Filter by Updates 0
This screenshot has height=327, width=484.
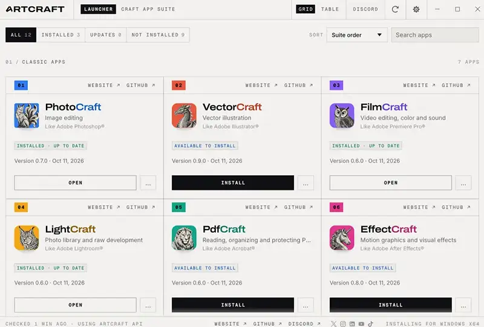[105, 35]
